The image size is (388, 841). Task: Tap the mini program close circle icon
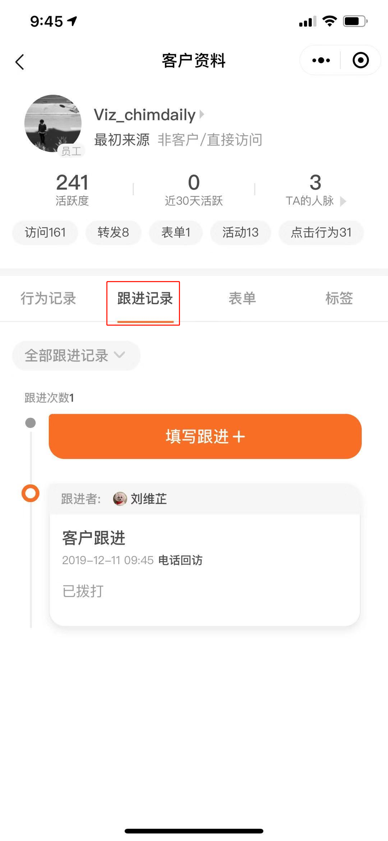point(361,60)
